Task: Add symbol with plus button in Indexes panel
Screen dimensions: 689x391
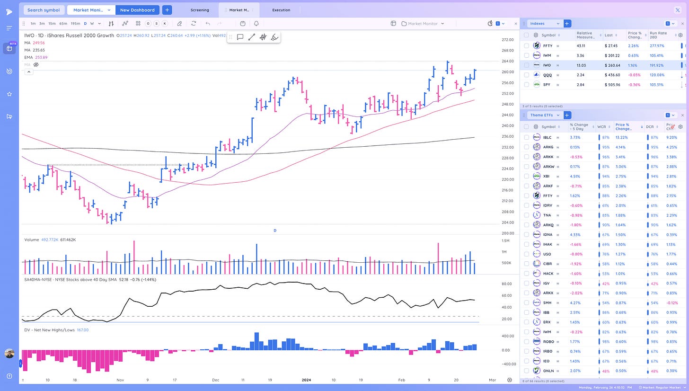Action: (x=567, y=23)
